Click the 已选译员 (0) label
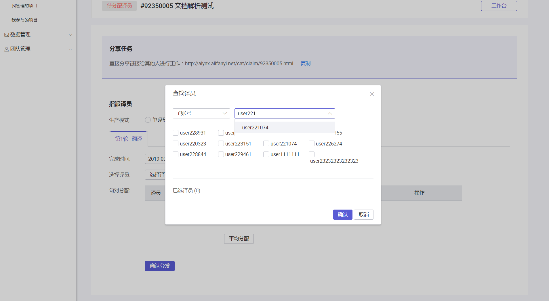The width and height of the screenshot is (549, 301). point(186,191)
